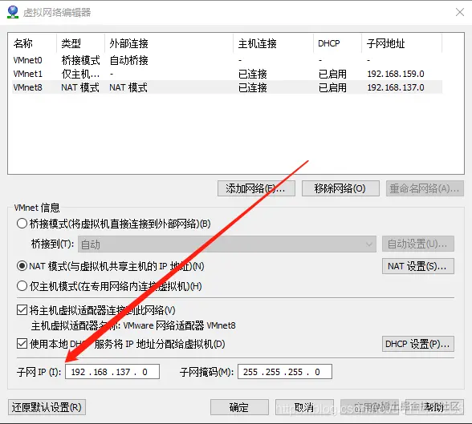472x424 pixels.
Task: Click 已连接 cell in VMnet1 row
Action: [253, 74]
